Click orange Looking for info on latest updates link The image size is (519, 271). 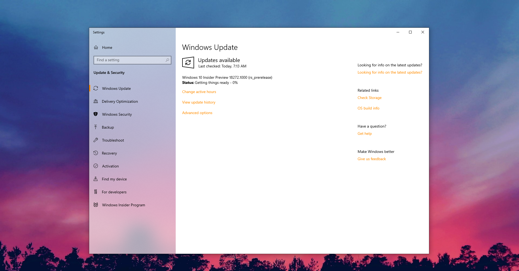(x=390, y=72)
